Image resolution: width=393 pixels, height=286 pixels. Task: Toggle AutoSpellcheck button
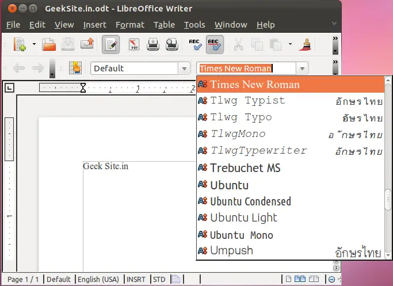(215, 45)
